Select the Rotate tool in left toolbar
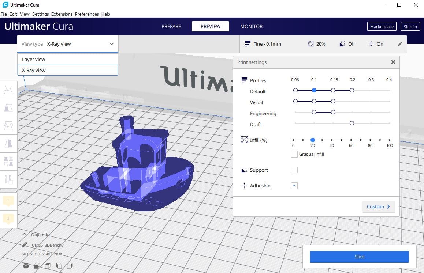This screenshot has width=424, height=273. pos(8,126)
